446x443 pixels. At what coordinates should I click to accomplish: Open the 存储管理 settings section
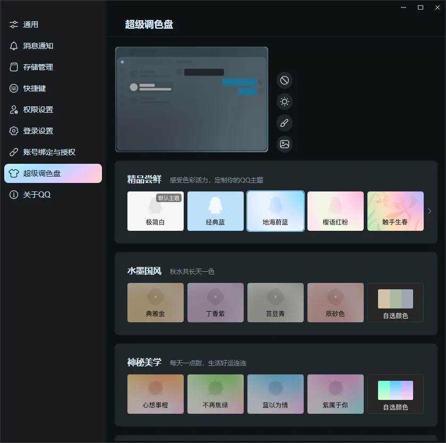click(53, 67)
